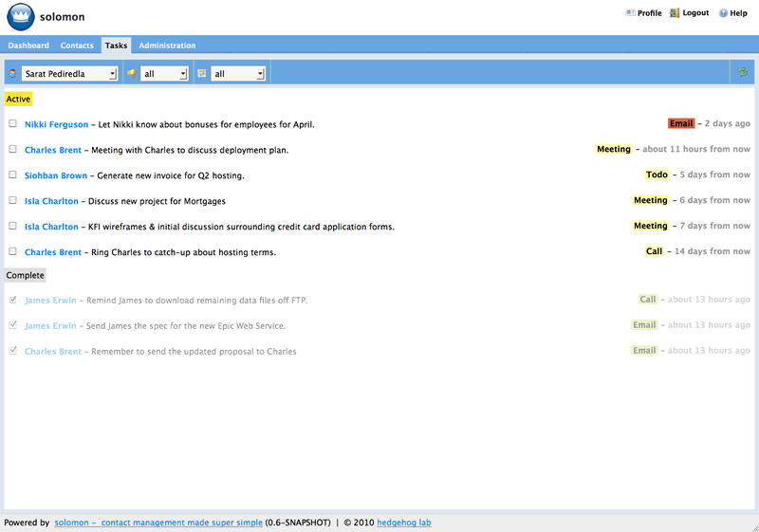Click '2 days ago' timestamp
This screenshot has height=532, width=759.
[x=728, y=123]
